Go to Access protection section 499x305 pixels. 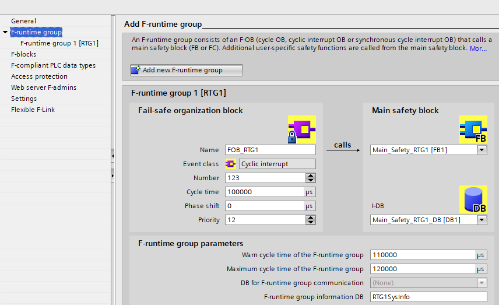pyautogui.click(x=39, y=76)
